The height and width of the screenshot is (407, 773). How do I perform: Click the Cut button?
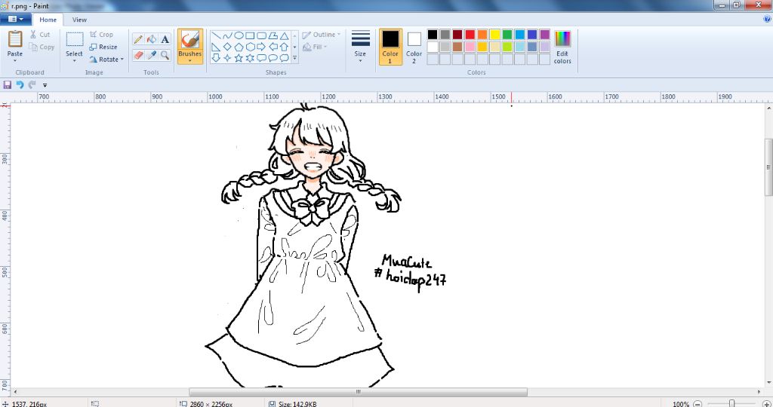[x=40, y=35]
